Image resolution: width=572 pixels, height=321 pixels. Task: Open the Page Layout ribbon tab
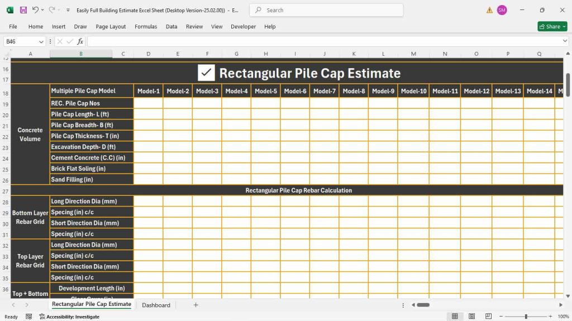[x=111, y=26]
